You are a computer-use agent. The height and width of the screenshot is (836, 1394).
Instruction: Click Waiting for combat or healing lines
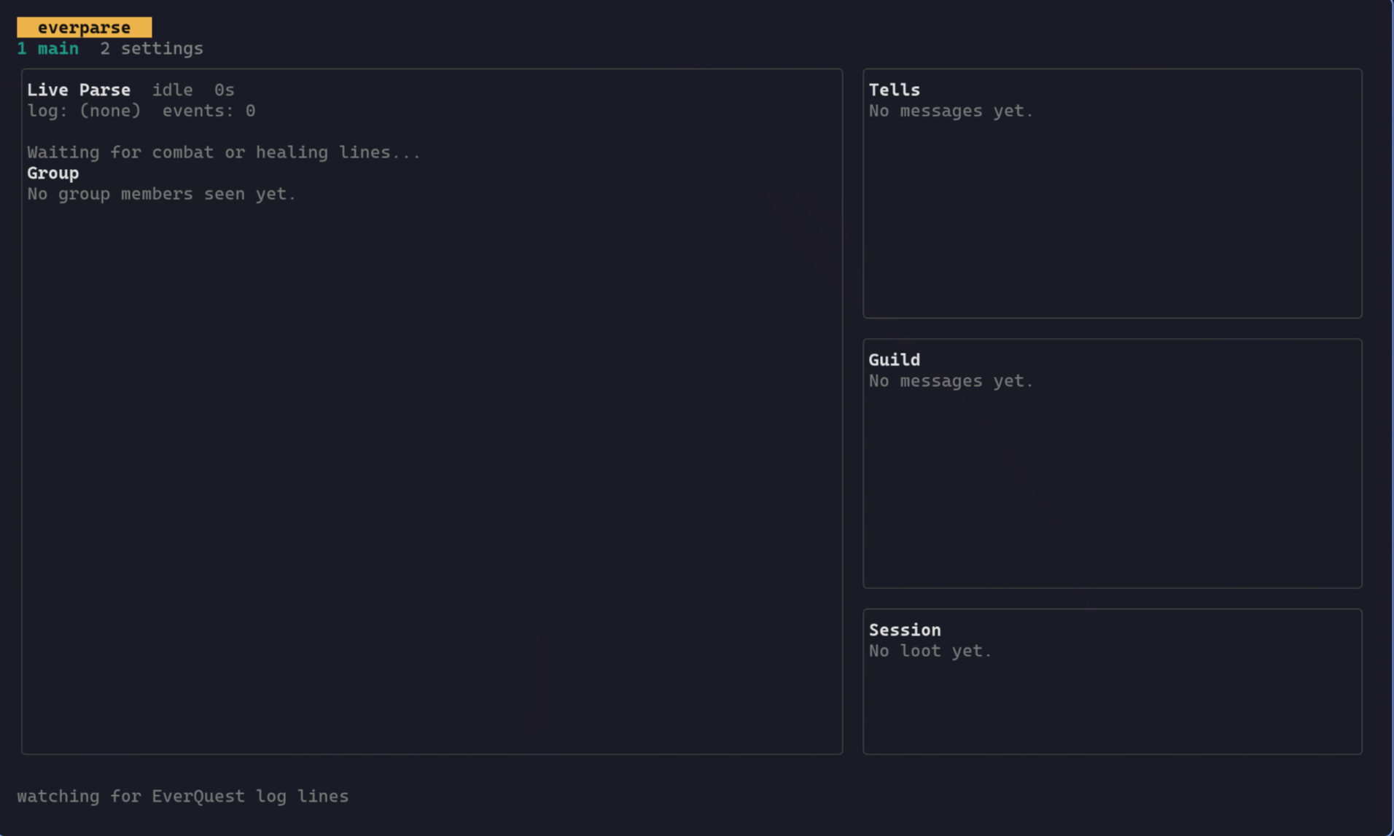click(x=224, y=152)
